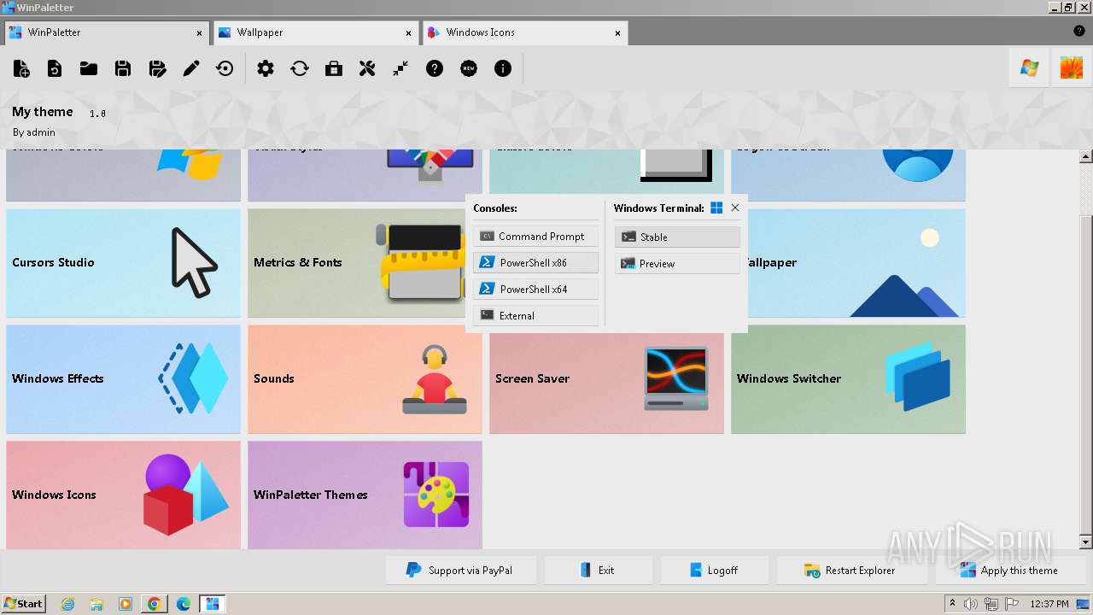The width and height of the screenshot is (1093, 615).
Task: Click Support via PayPal button
Action: pyautogui.click(x=461, y=570)
